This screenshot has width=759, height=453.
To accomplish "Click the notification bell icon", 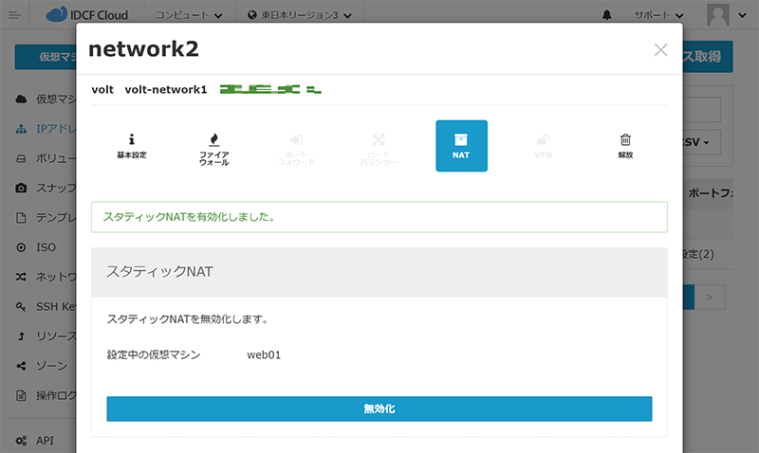I will tap(607, 15).
